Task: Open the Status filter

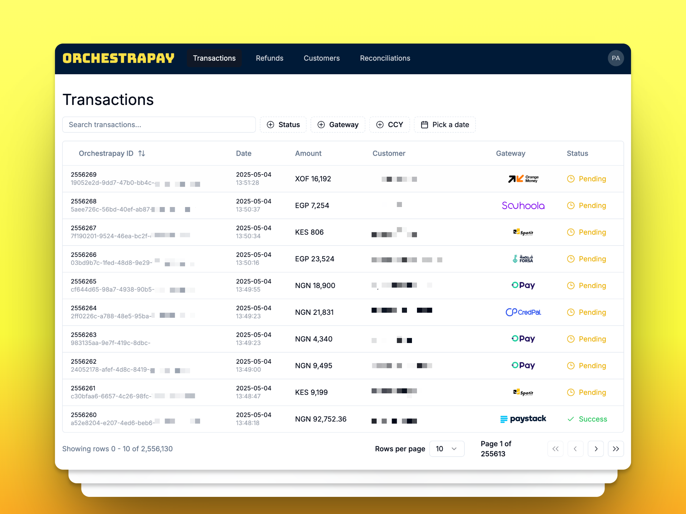Action: (283, 125)
